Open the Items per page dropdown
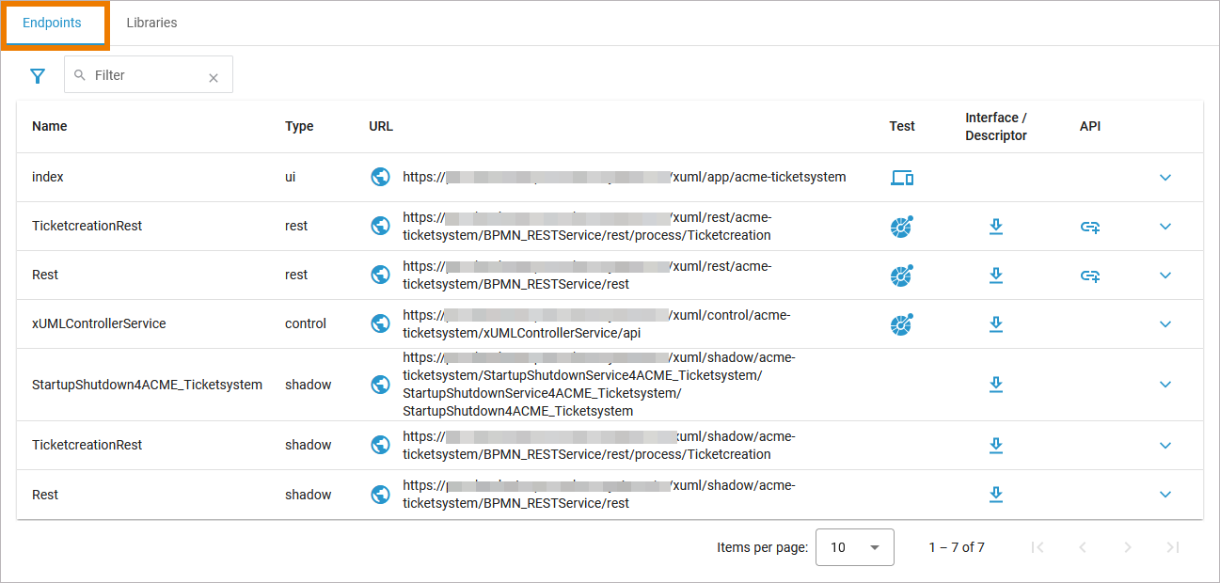Image resolution: width=1220 pixels, height=583 pixels. [x=854, y=547]
